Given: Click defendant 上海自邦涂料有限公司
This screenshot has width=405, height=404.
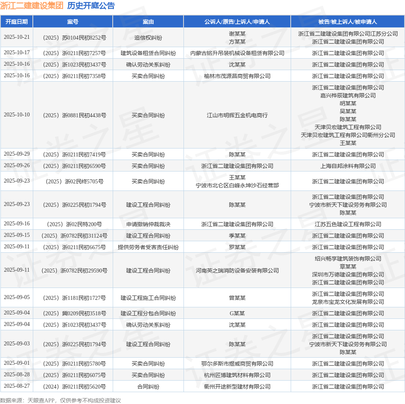Looking at the screenshot, I should (348, 166).
